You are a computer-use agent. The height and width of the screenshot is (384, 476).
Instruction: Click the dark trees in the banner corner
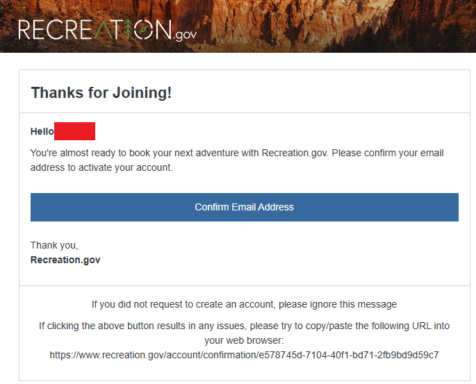click(452, 33)
